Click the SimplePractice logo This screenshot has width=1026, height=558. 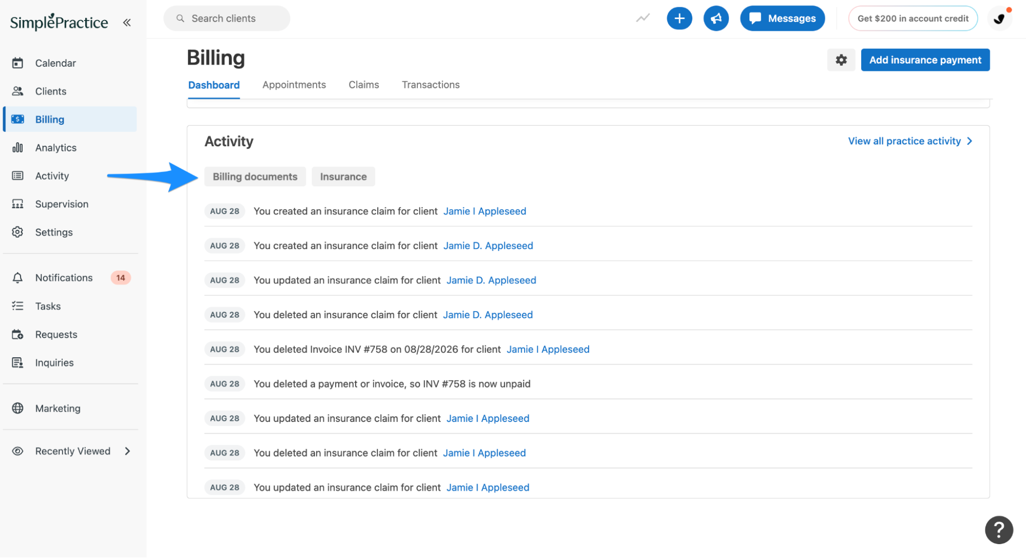59,22
